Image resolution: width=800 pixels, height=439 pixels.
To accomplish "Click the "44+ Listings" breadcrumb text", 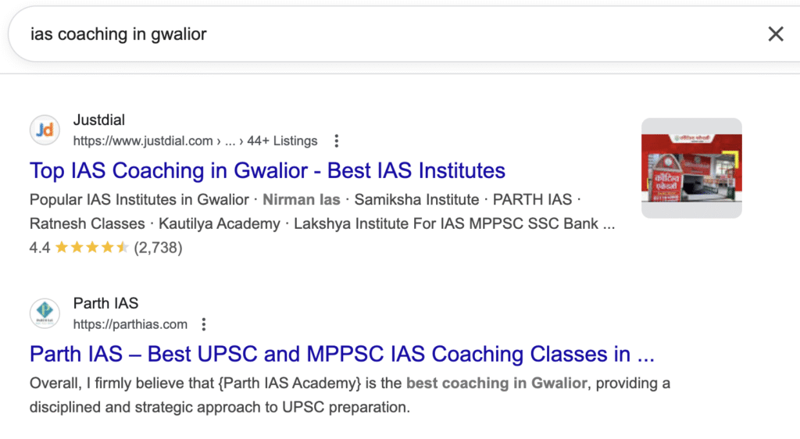I will pos(282,141).
